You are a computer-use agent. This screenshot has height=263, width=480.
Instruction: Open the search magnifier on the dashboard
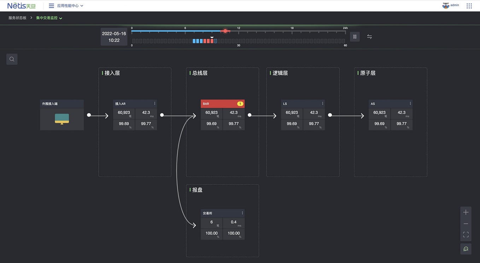12,59
